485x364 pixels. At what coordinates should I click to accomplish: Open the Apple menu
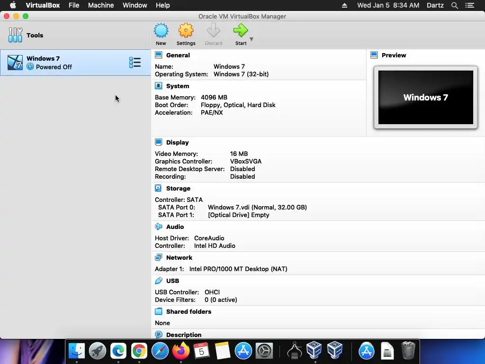coord(13,5)
